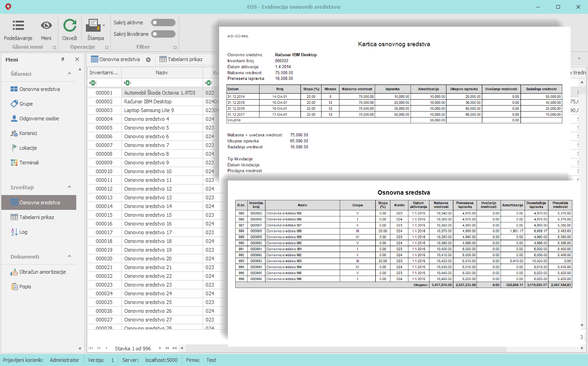The width and height of the screenshot is (588, 366).
Task: Open the Log menu item
Action: [39, 232]
